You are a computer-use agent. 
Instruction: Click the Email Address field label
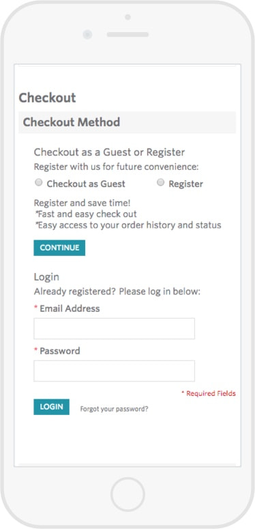pyautogui.click(x=70, y=309)
